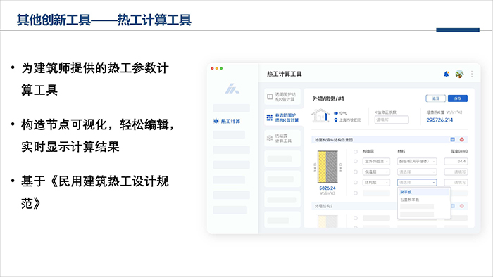Check the row with 结构层
The image size is (493, 277).
355,182
